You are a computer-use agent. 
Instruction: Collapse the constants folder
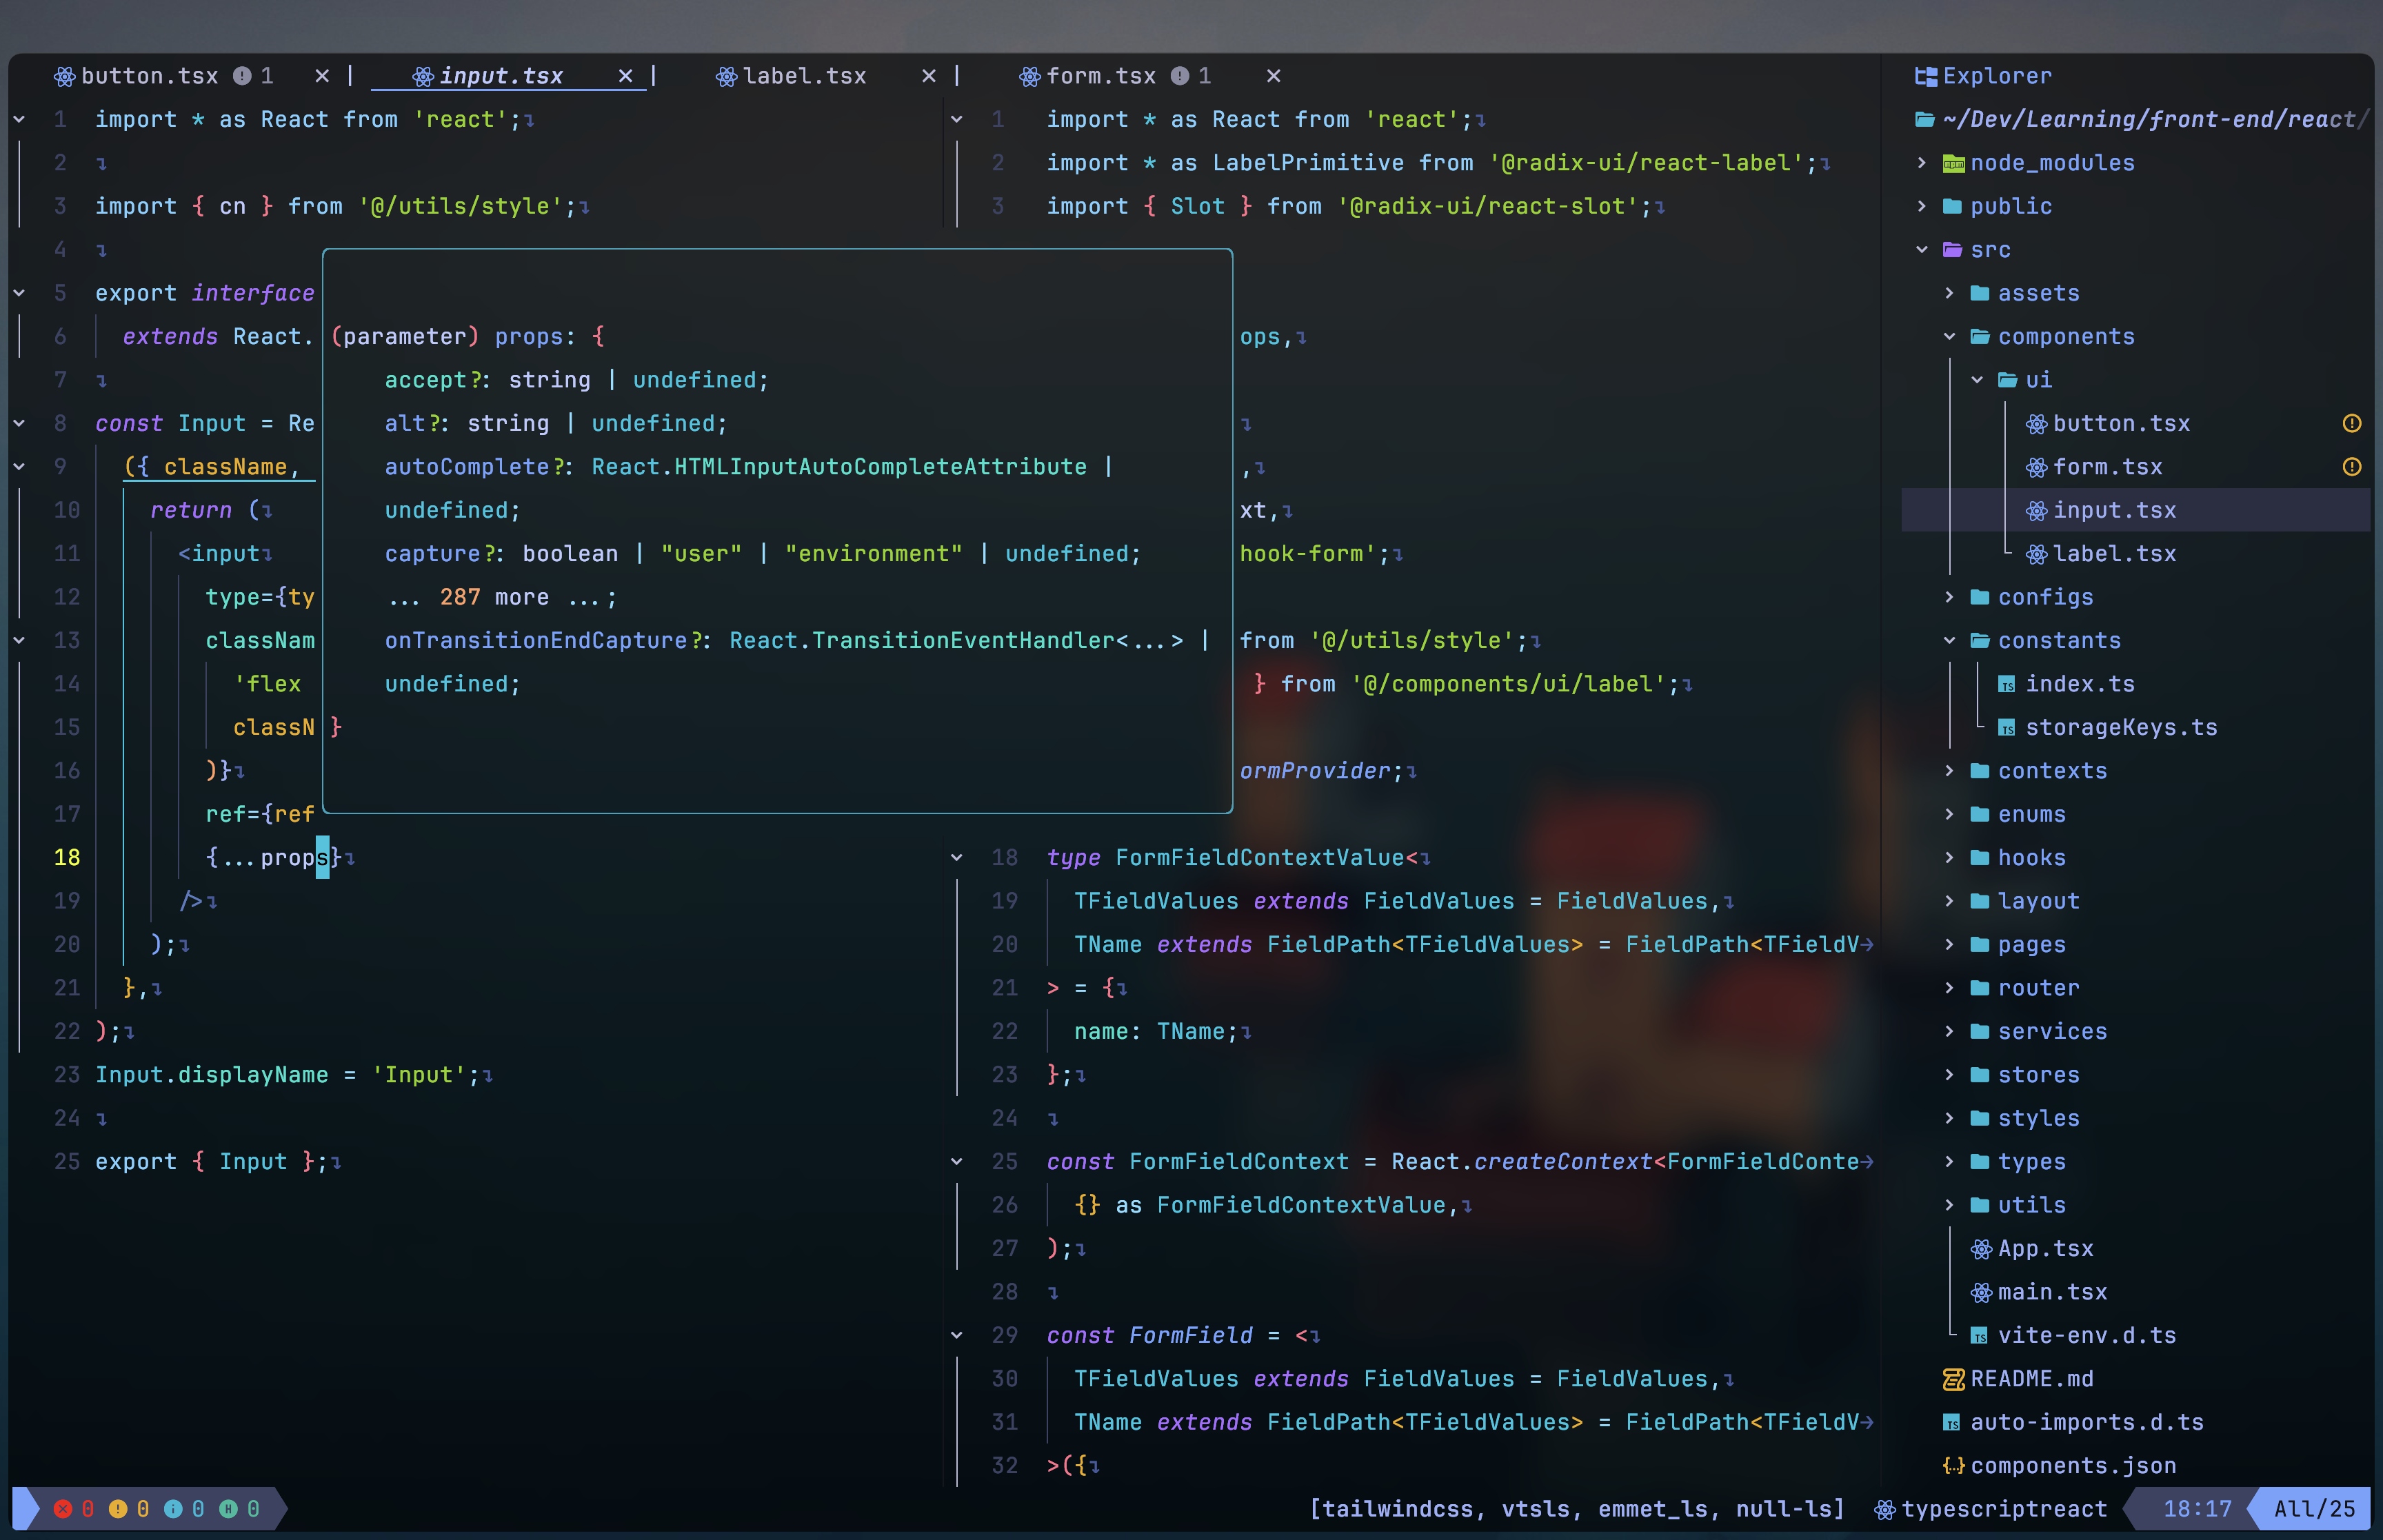coord(1949,641)
